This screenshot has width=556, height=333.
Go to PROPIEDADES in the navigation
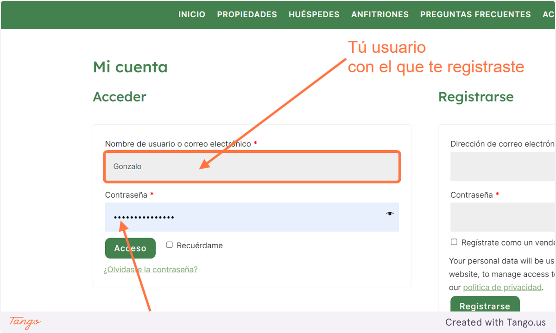(247, 14)
